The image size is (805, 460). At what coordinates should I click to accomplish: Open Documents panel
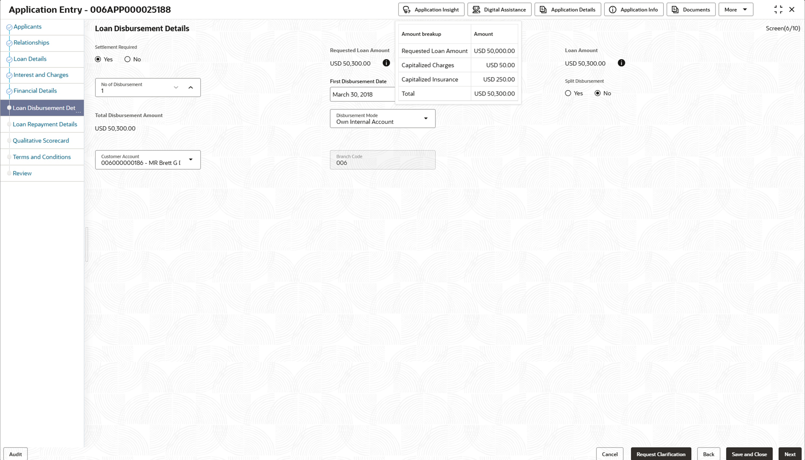click(x=691, y=9)
